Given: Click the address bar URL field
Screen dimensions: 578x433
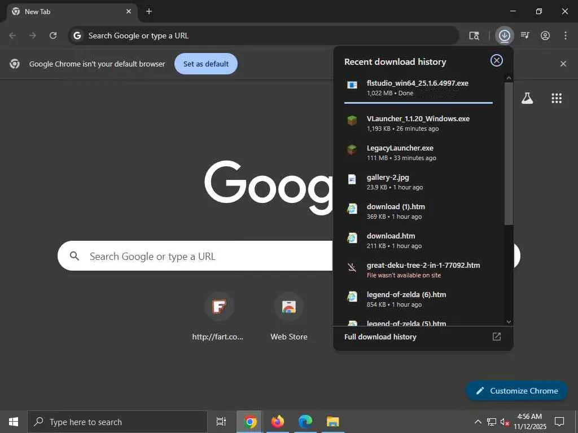Looking at the screenshot, I should 264,36.
